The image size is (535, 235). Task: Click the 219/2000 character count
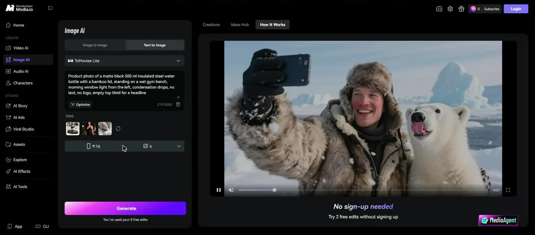pyautogui.click(x=165, y=105)
